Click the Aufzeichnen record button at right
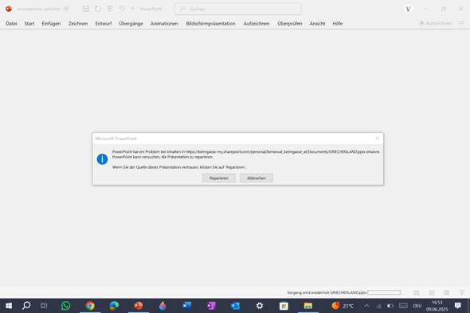Viewport: 470px width, 313px height. coord(436,23)
